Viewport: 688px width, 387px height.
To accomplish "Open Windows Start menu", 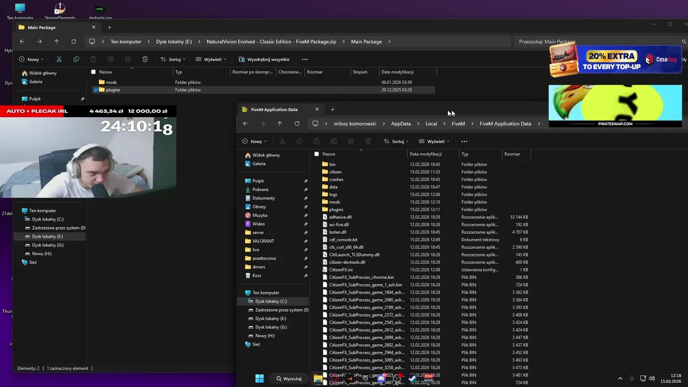I will (x=260, y=378).
